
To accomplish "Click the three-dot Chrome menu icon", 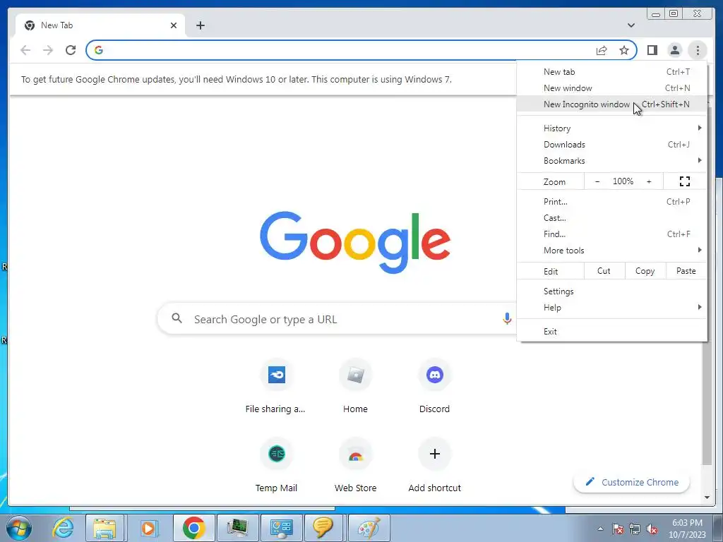I will pos(698,50).
